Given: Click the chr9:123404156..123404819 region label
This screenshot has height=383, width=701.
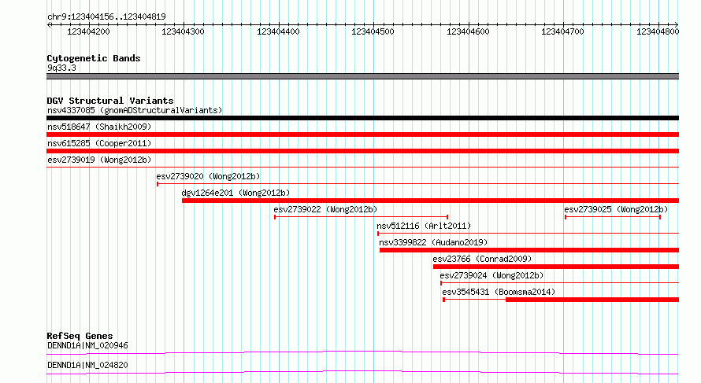Looking at the screenshot, I should pos(106,17).
